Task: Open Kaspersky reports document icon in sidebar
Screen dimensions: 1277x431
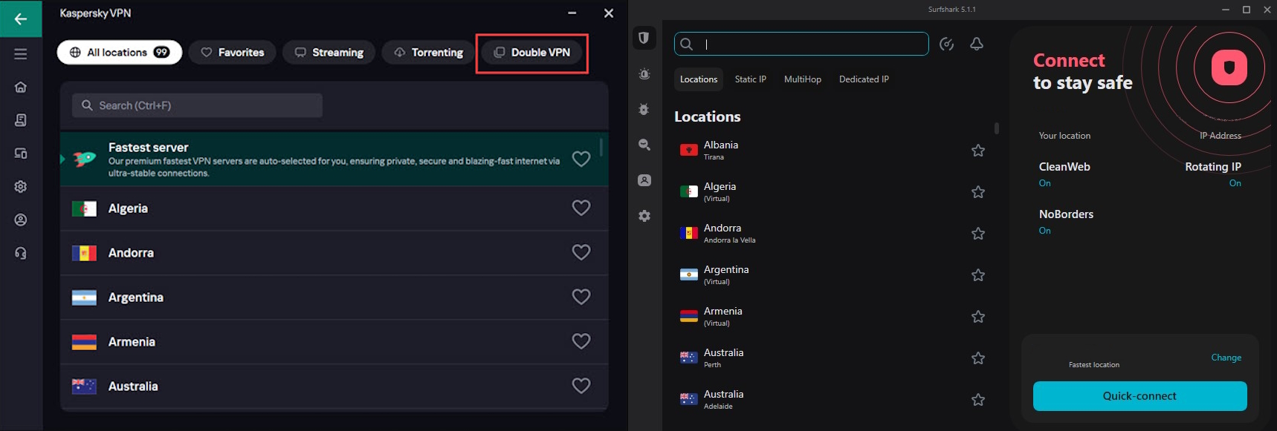Action: 21,120
